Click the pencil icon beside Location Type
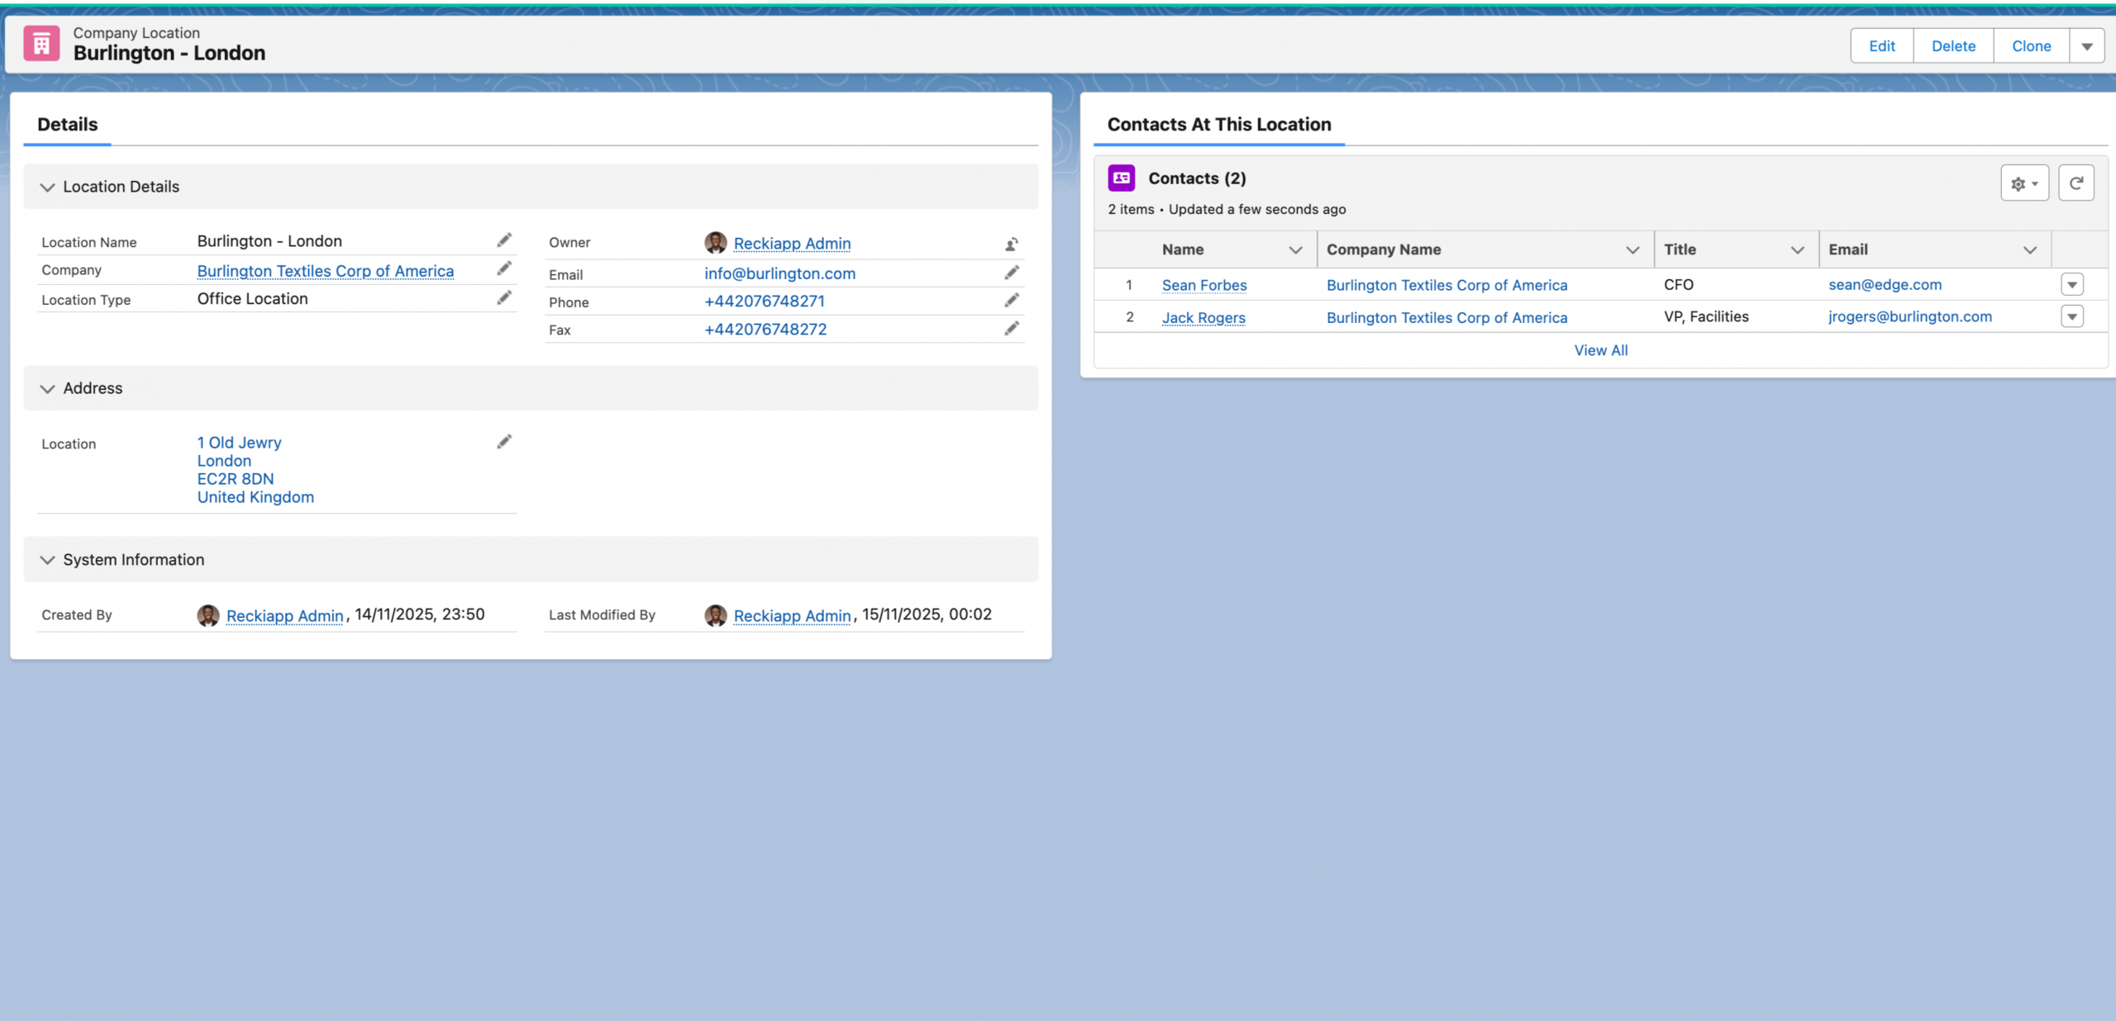 pyautogui.click(x=504, y=298)
